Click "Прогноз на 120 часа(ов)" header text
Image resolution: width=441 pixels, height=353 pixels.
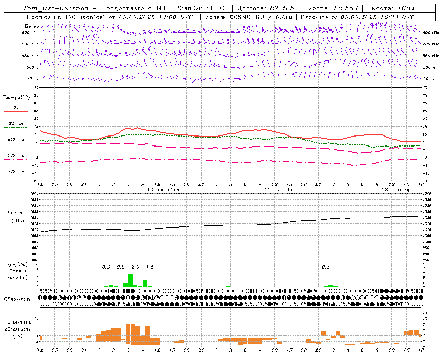66,17
